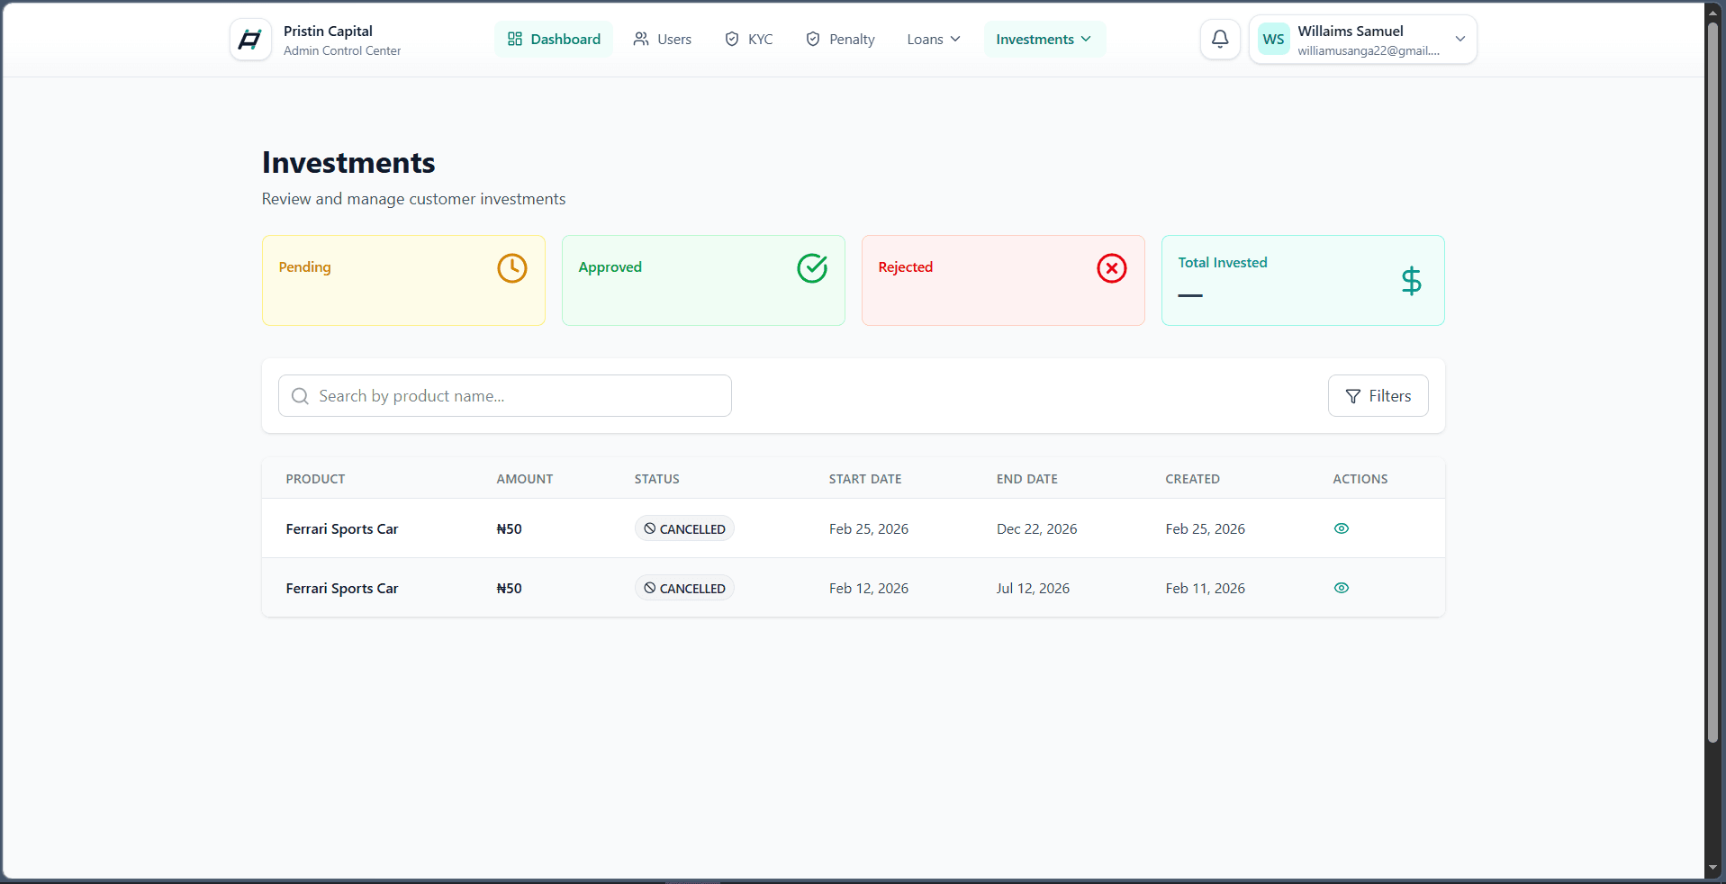Click the Approved checkmark icon
Viewport: 1726px width, 884px height.
tap(812, 268)
